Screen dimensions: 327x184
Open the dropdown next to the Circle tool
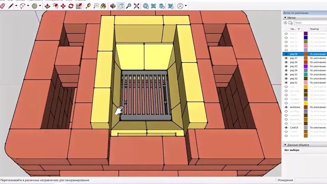(40, 6)
